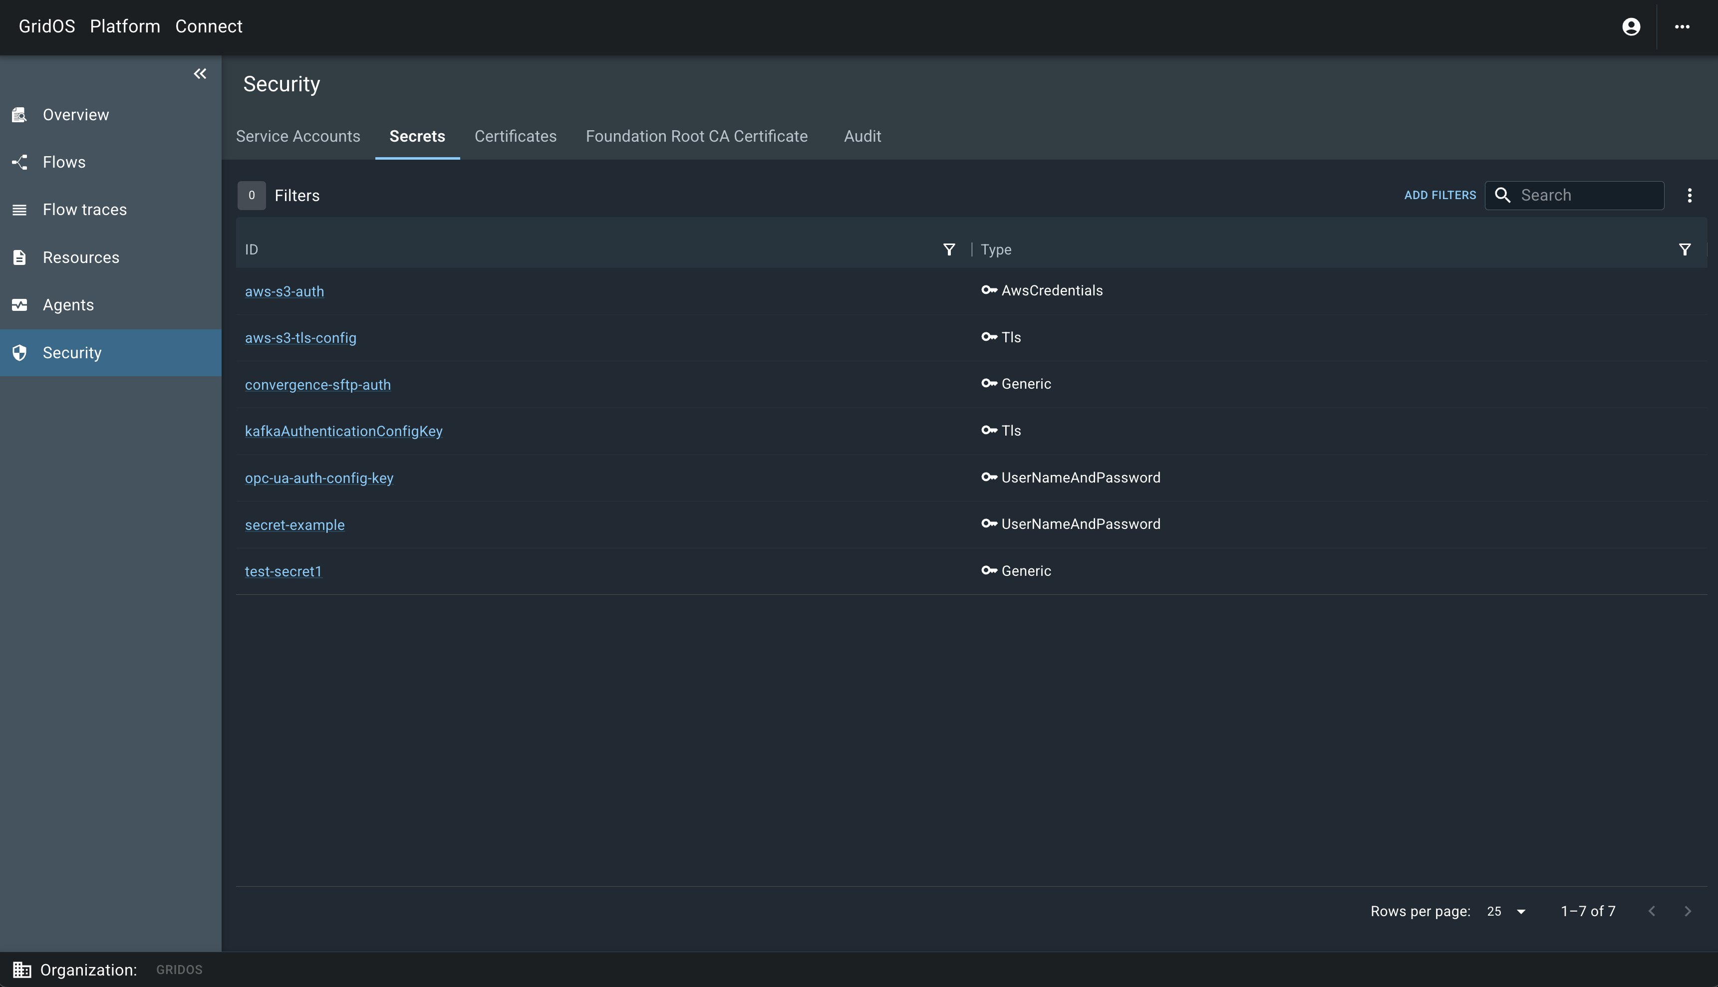
Task: Open the Audit tab
Action: coord(862,136)
